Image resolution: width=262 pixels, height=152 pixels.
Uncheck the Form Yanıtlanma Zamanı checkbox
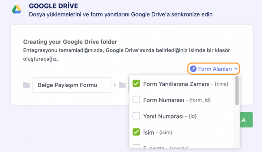pos(136,84)
